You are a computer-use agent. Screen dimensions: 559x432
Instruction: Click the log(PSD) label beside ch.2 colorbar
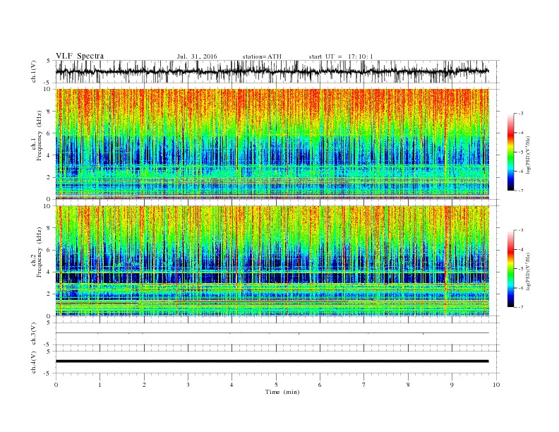529,271
